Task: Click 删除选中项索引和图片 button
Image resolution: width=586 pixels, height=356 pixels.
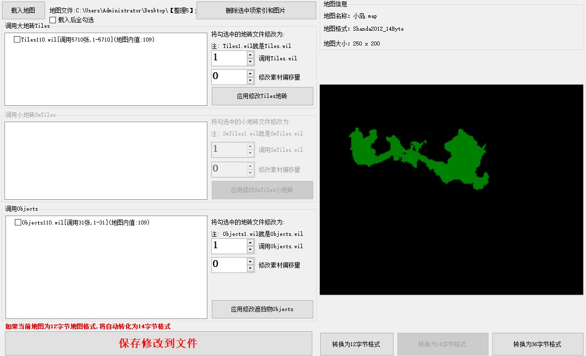Action: coord(256,10)
